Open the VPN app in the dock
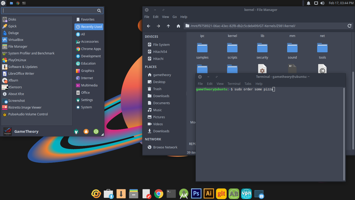The height and width of the screenshot is (200, 355). point(246,194)
